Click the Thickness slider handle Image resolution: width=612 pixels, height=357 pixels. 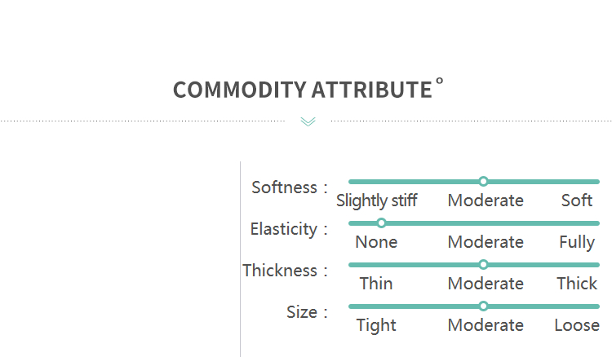[483, 264]
